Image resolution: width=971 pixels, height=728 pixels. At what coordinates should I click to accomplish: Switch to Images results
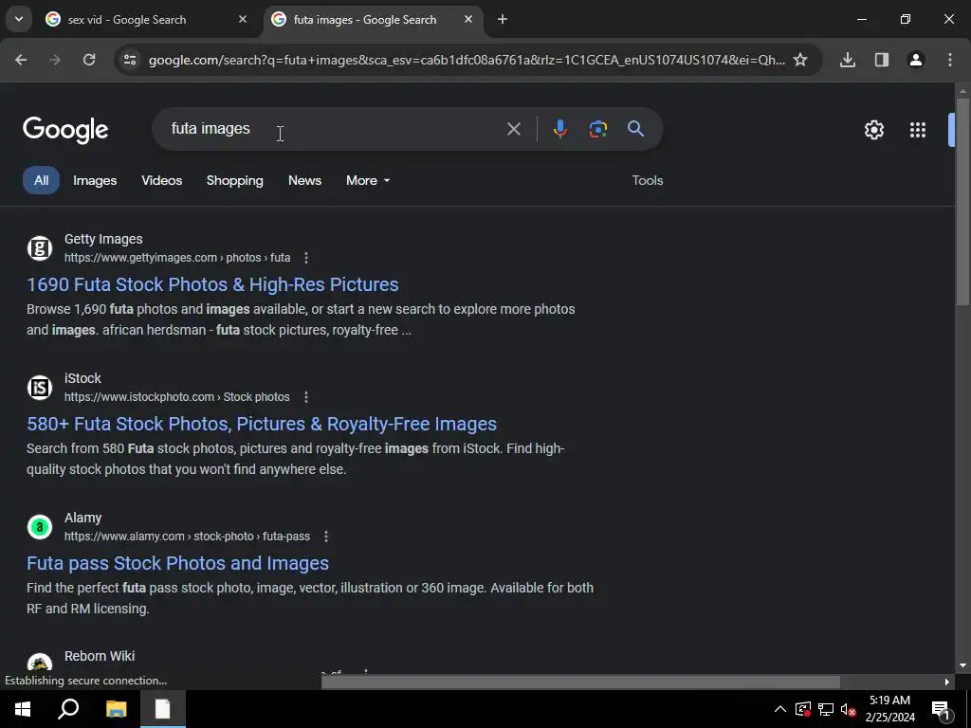(x=95, y=181)
